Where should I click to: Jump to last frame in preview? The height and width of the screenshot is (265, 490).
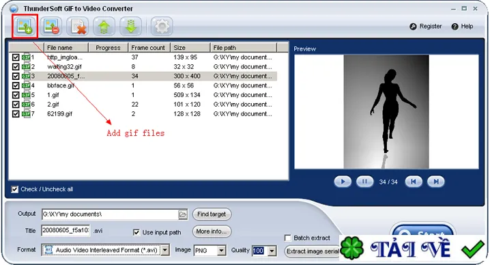436,182
